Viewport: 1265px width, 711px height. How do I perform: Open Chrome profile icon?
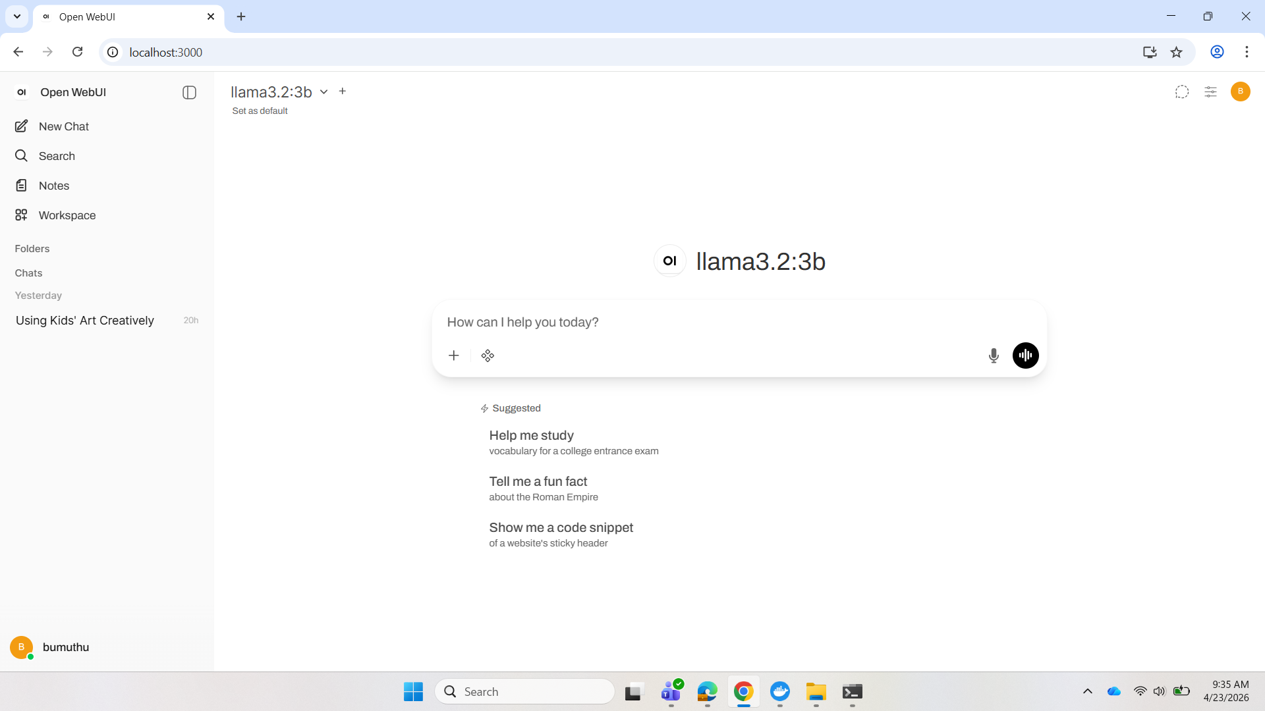pos(1218,52)
